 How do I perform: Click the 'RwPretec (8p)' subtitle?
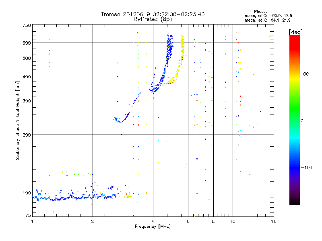coord(153,19)
